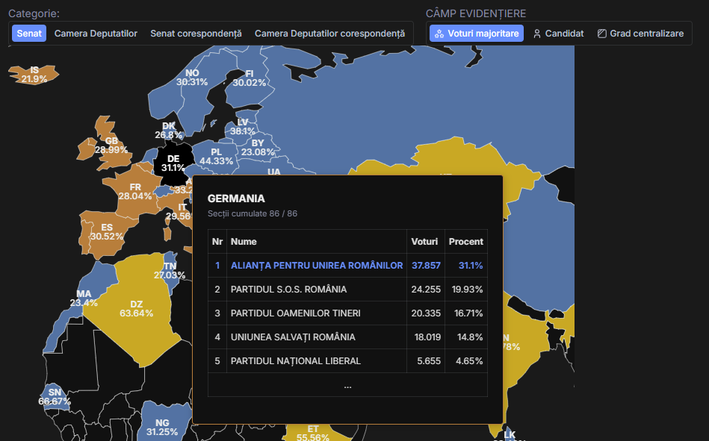Select the Senat category tab
The height and width of the screenshot is (441, 709).
[x=29, y=34]
